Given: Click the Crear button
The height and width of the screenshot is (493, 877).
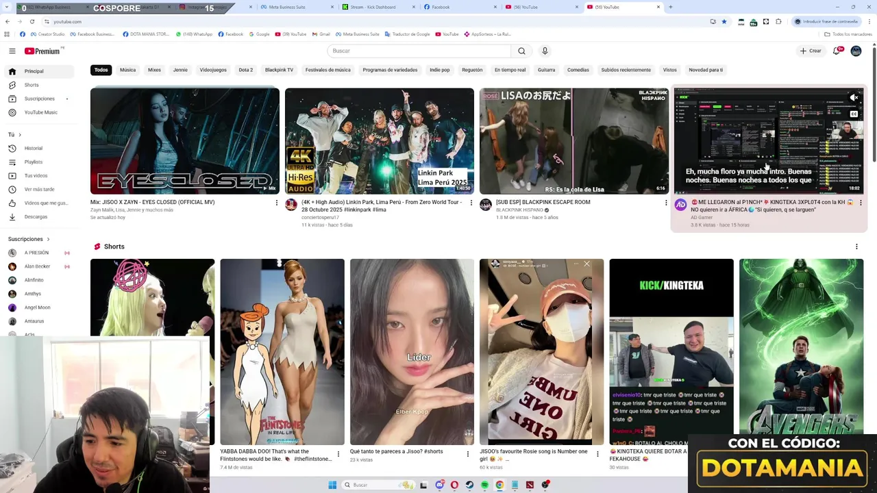Looking at the screenshot, I should pyautogui.click(x=810, y=51).
